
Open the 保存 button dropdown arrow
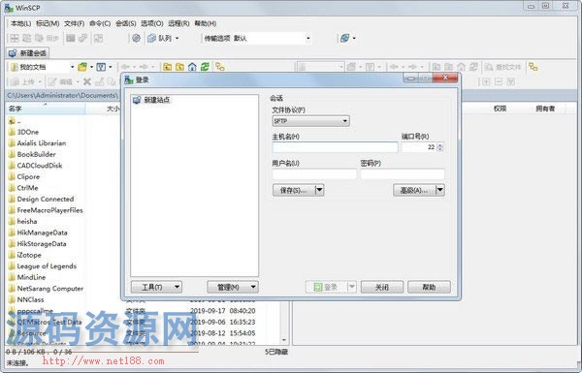319,190
